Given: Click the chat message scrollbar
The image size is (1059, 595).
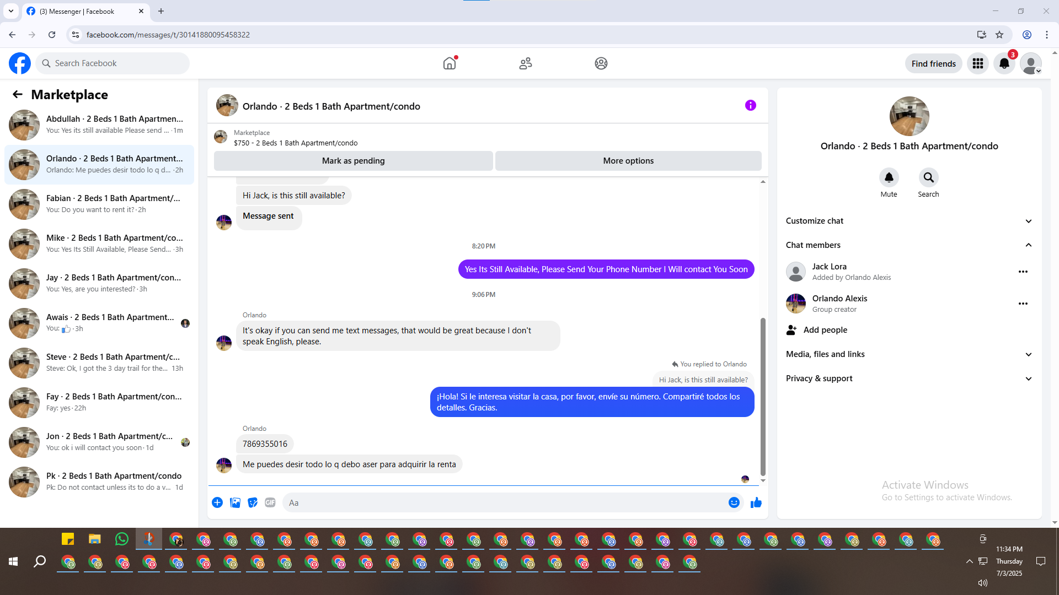Looking at the screenshot, I should (x=763, y=397).
